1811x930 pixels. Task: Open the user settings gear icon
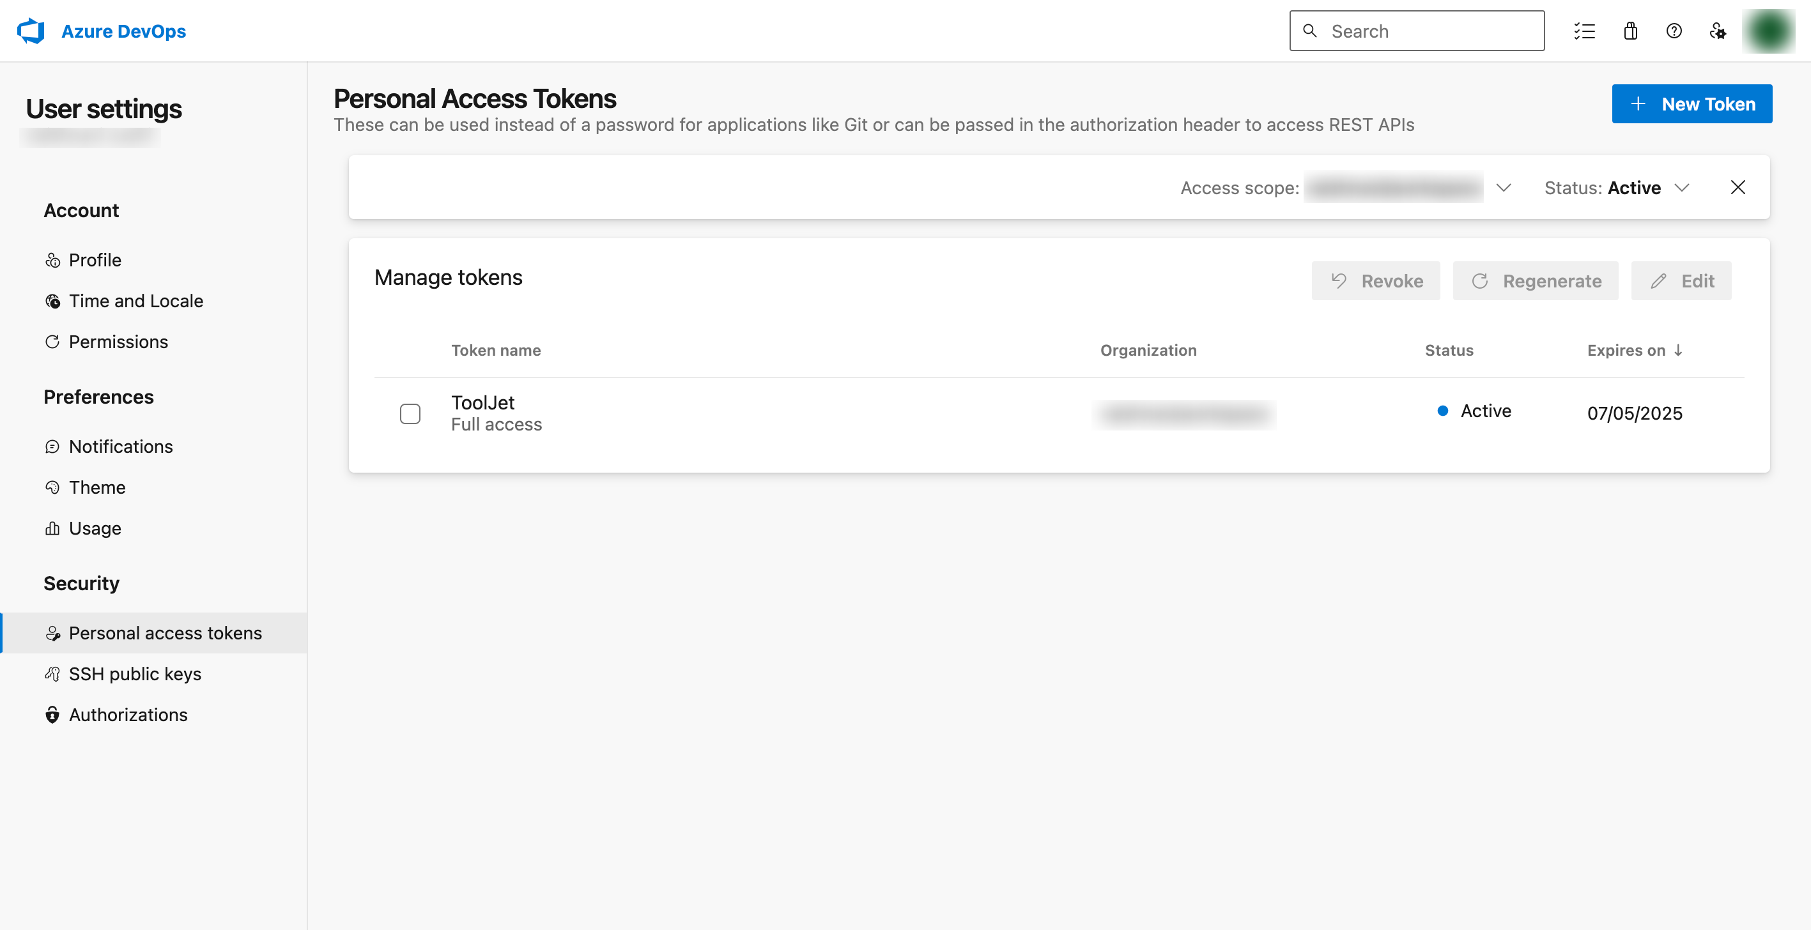click(1718, 31)
